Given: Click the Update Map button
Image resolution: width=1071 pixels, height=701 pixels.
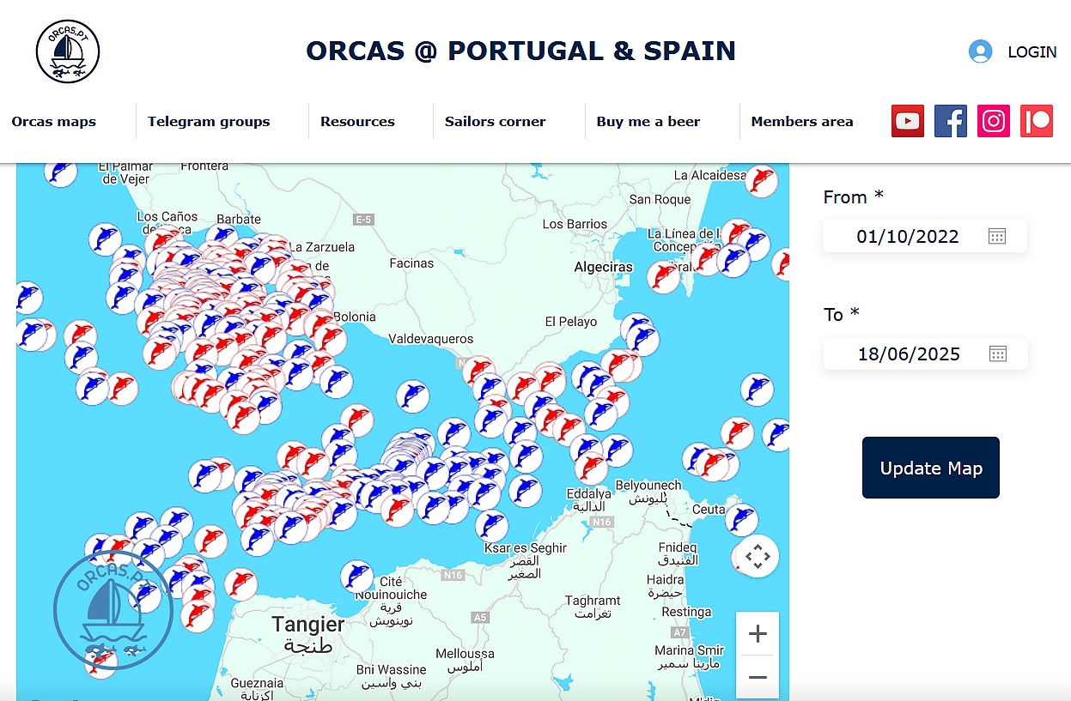Looking at the screenshot, I should tap(931, 468).
